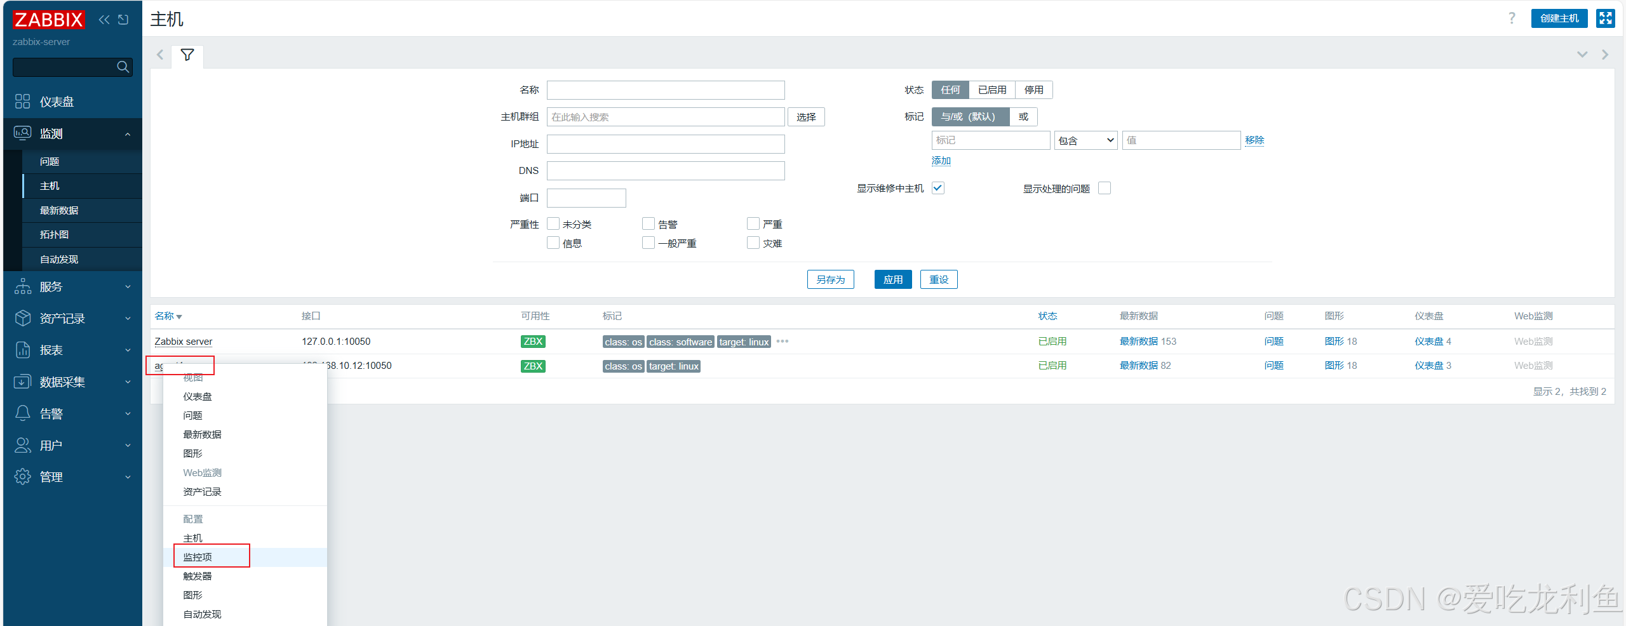1626x626 pixels.
Task: Open the filter funnel tab
Action: click(187, 55)
